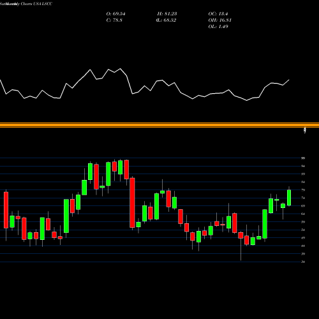Click the 34 price axis label
This screenshot has width=319, height=319.
(x=303, y=262)
